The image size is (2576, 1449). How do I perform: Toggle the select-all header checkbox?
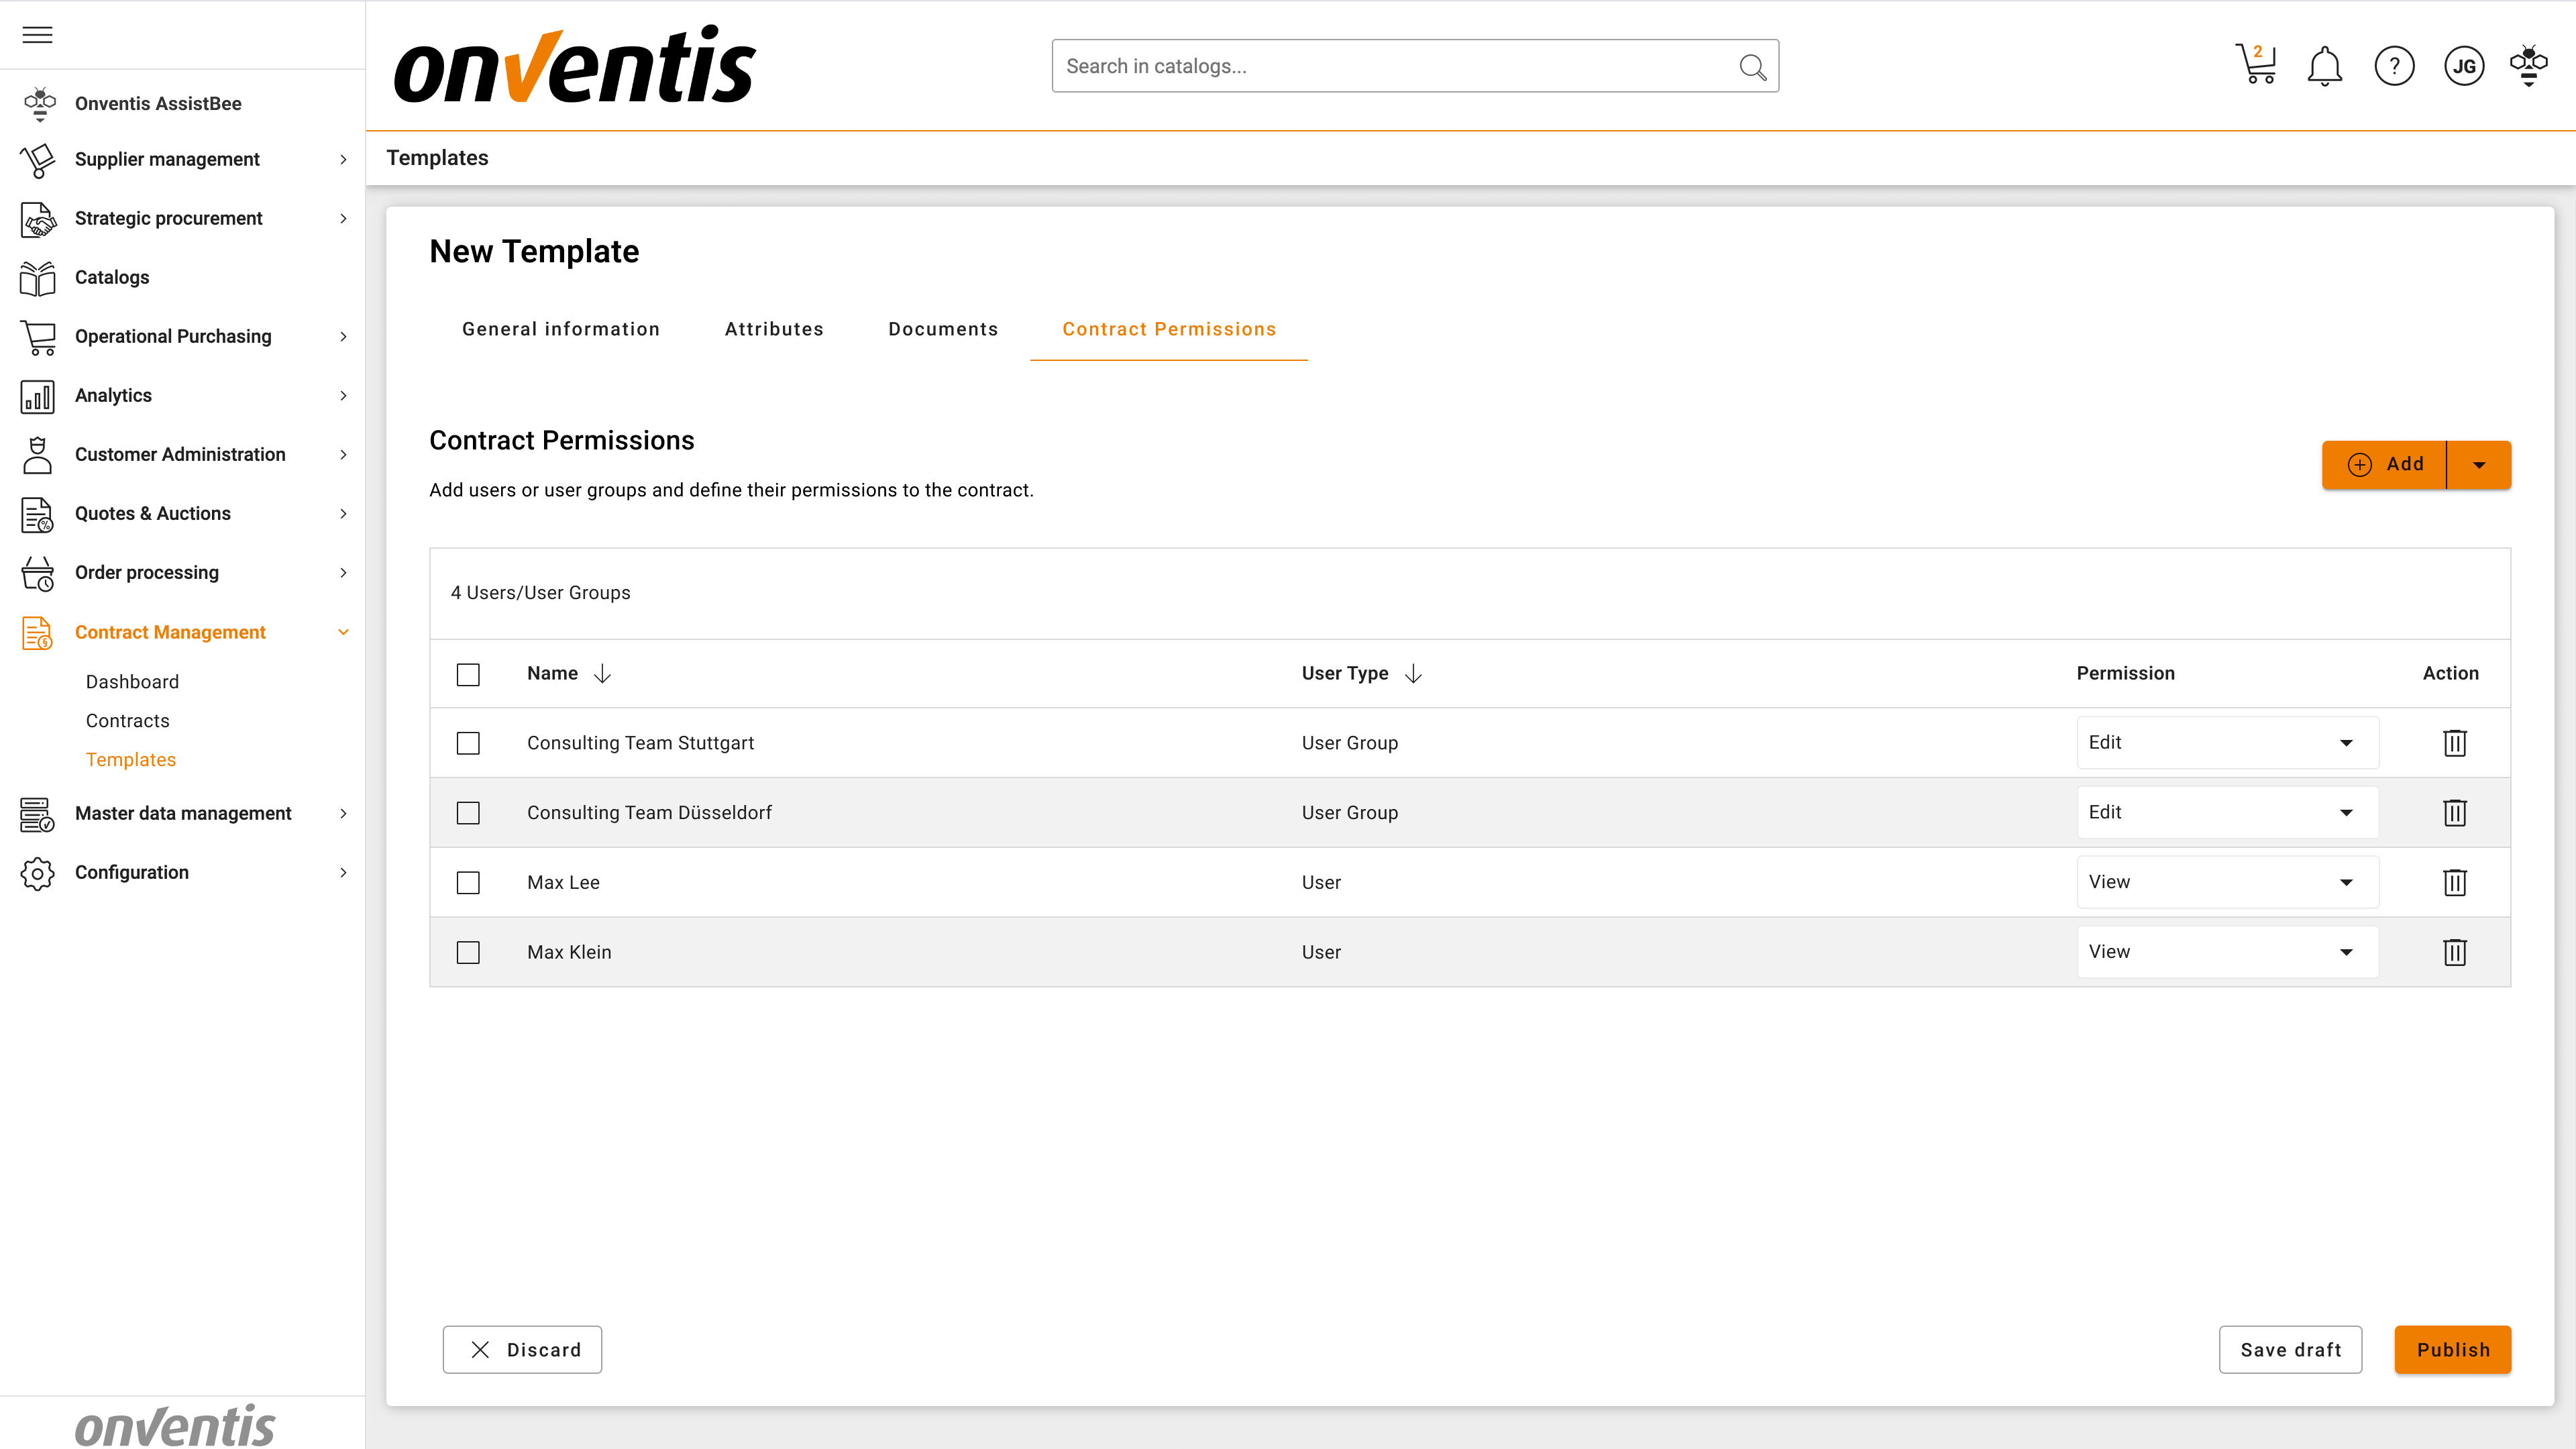point(468,674)
